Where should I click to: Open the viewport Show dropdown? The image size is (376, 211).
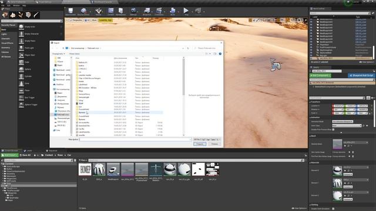pos(94,21)
